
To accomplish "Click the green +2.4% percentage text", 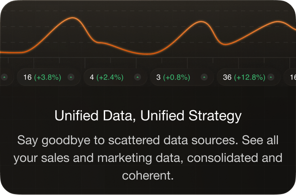I will [110, 77].
